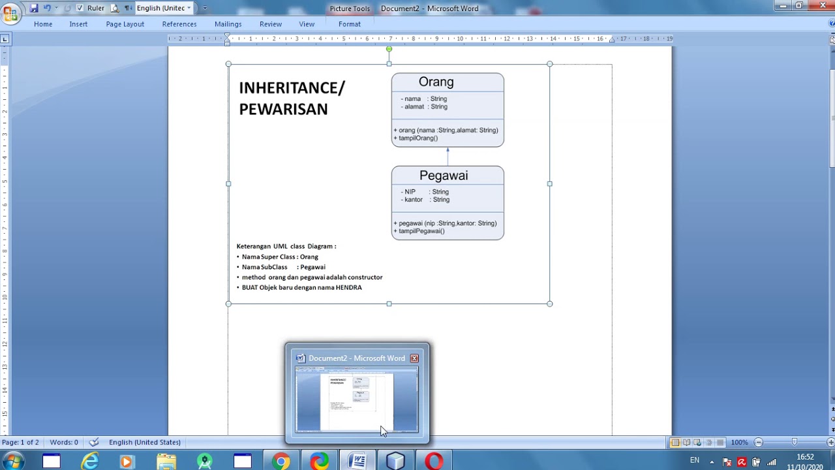Switch to Full Screen Reading view
This screenshot has height=470, width=835.
pos(686,443)
